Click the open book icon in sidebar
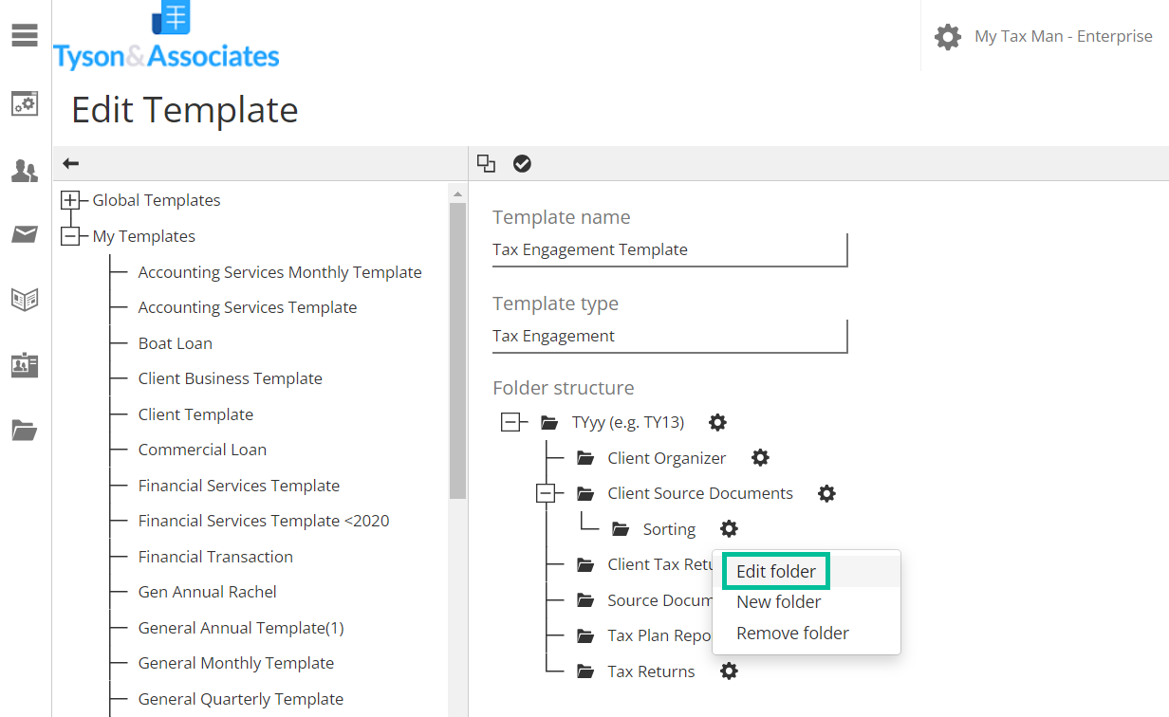1169x717 pixels. coord(24,299)
